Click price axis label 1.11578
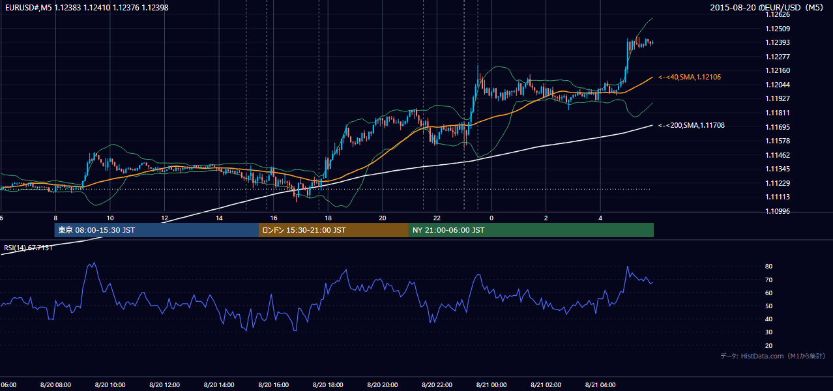This screenshot has width=833, height=391. 778,141
